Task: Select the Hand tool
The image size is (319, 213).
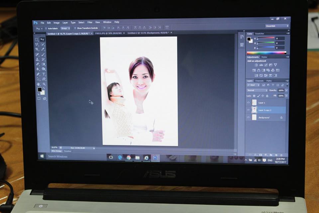Action: 39,84
